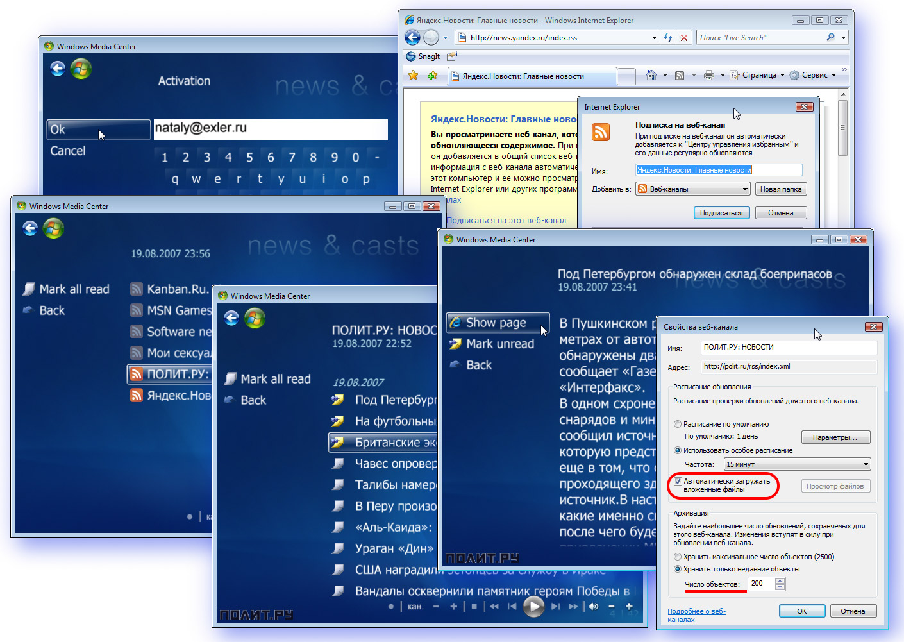
Task: Click the Add to Favorites green plus star
Action: (x=433, y=76)
